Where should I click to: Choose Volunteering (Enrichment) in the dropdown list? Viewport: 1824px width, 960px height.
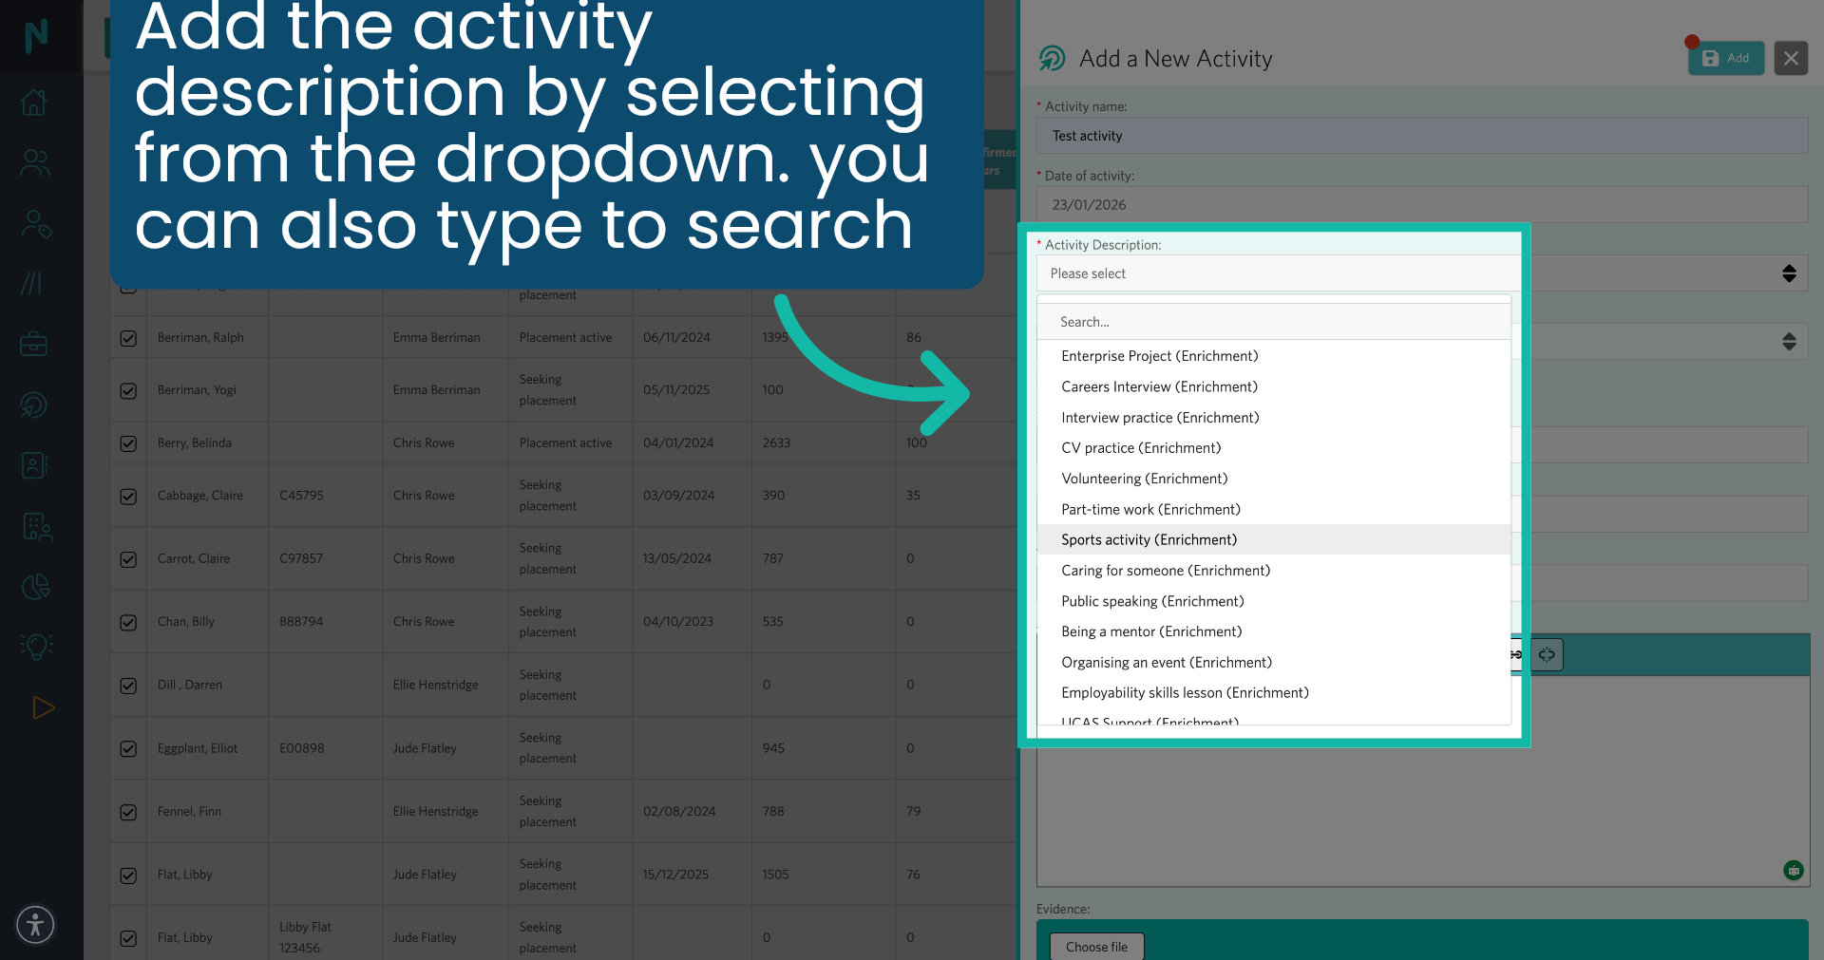[1145, 479]
